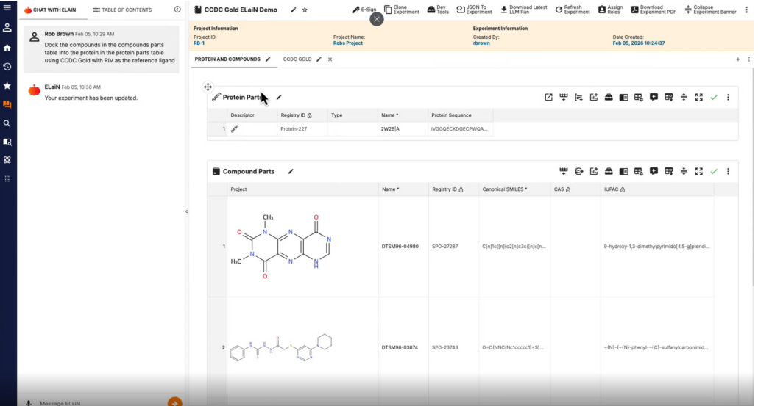Add a comment on Protein Parts table

(653, 97)
